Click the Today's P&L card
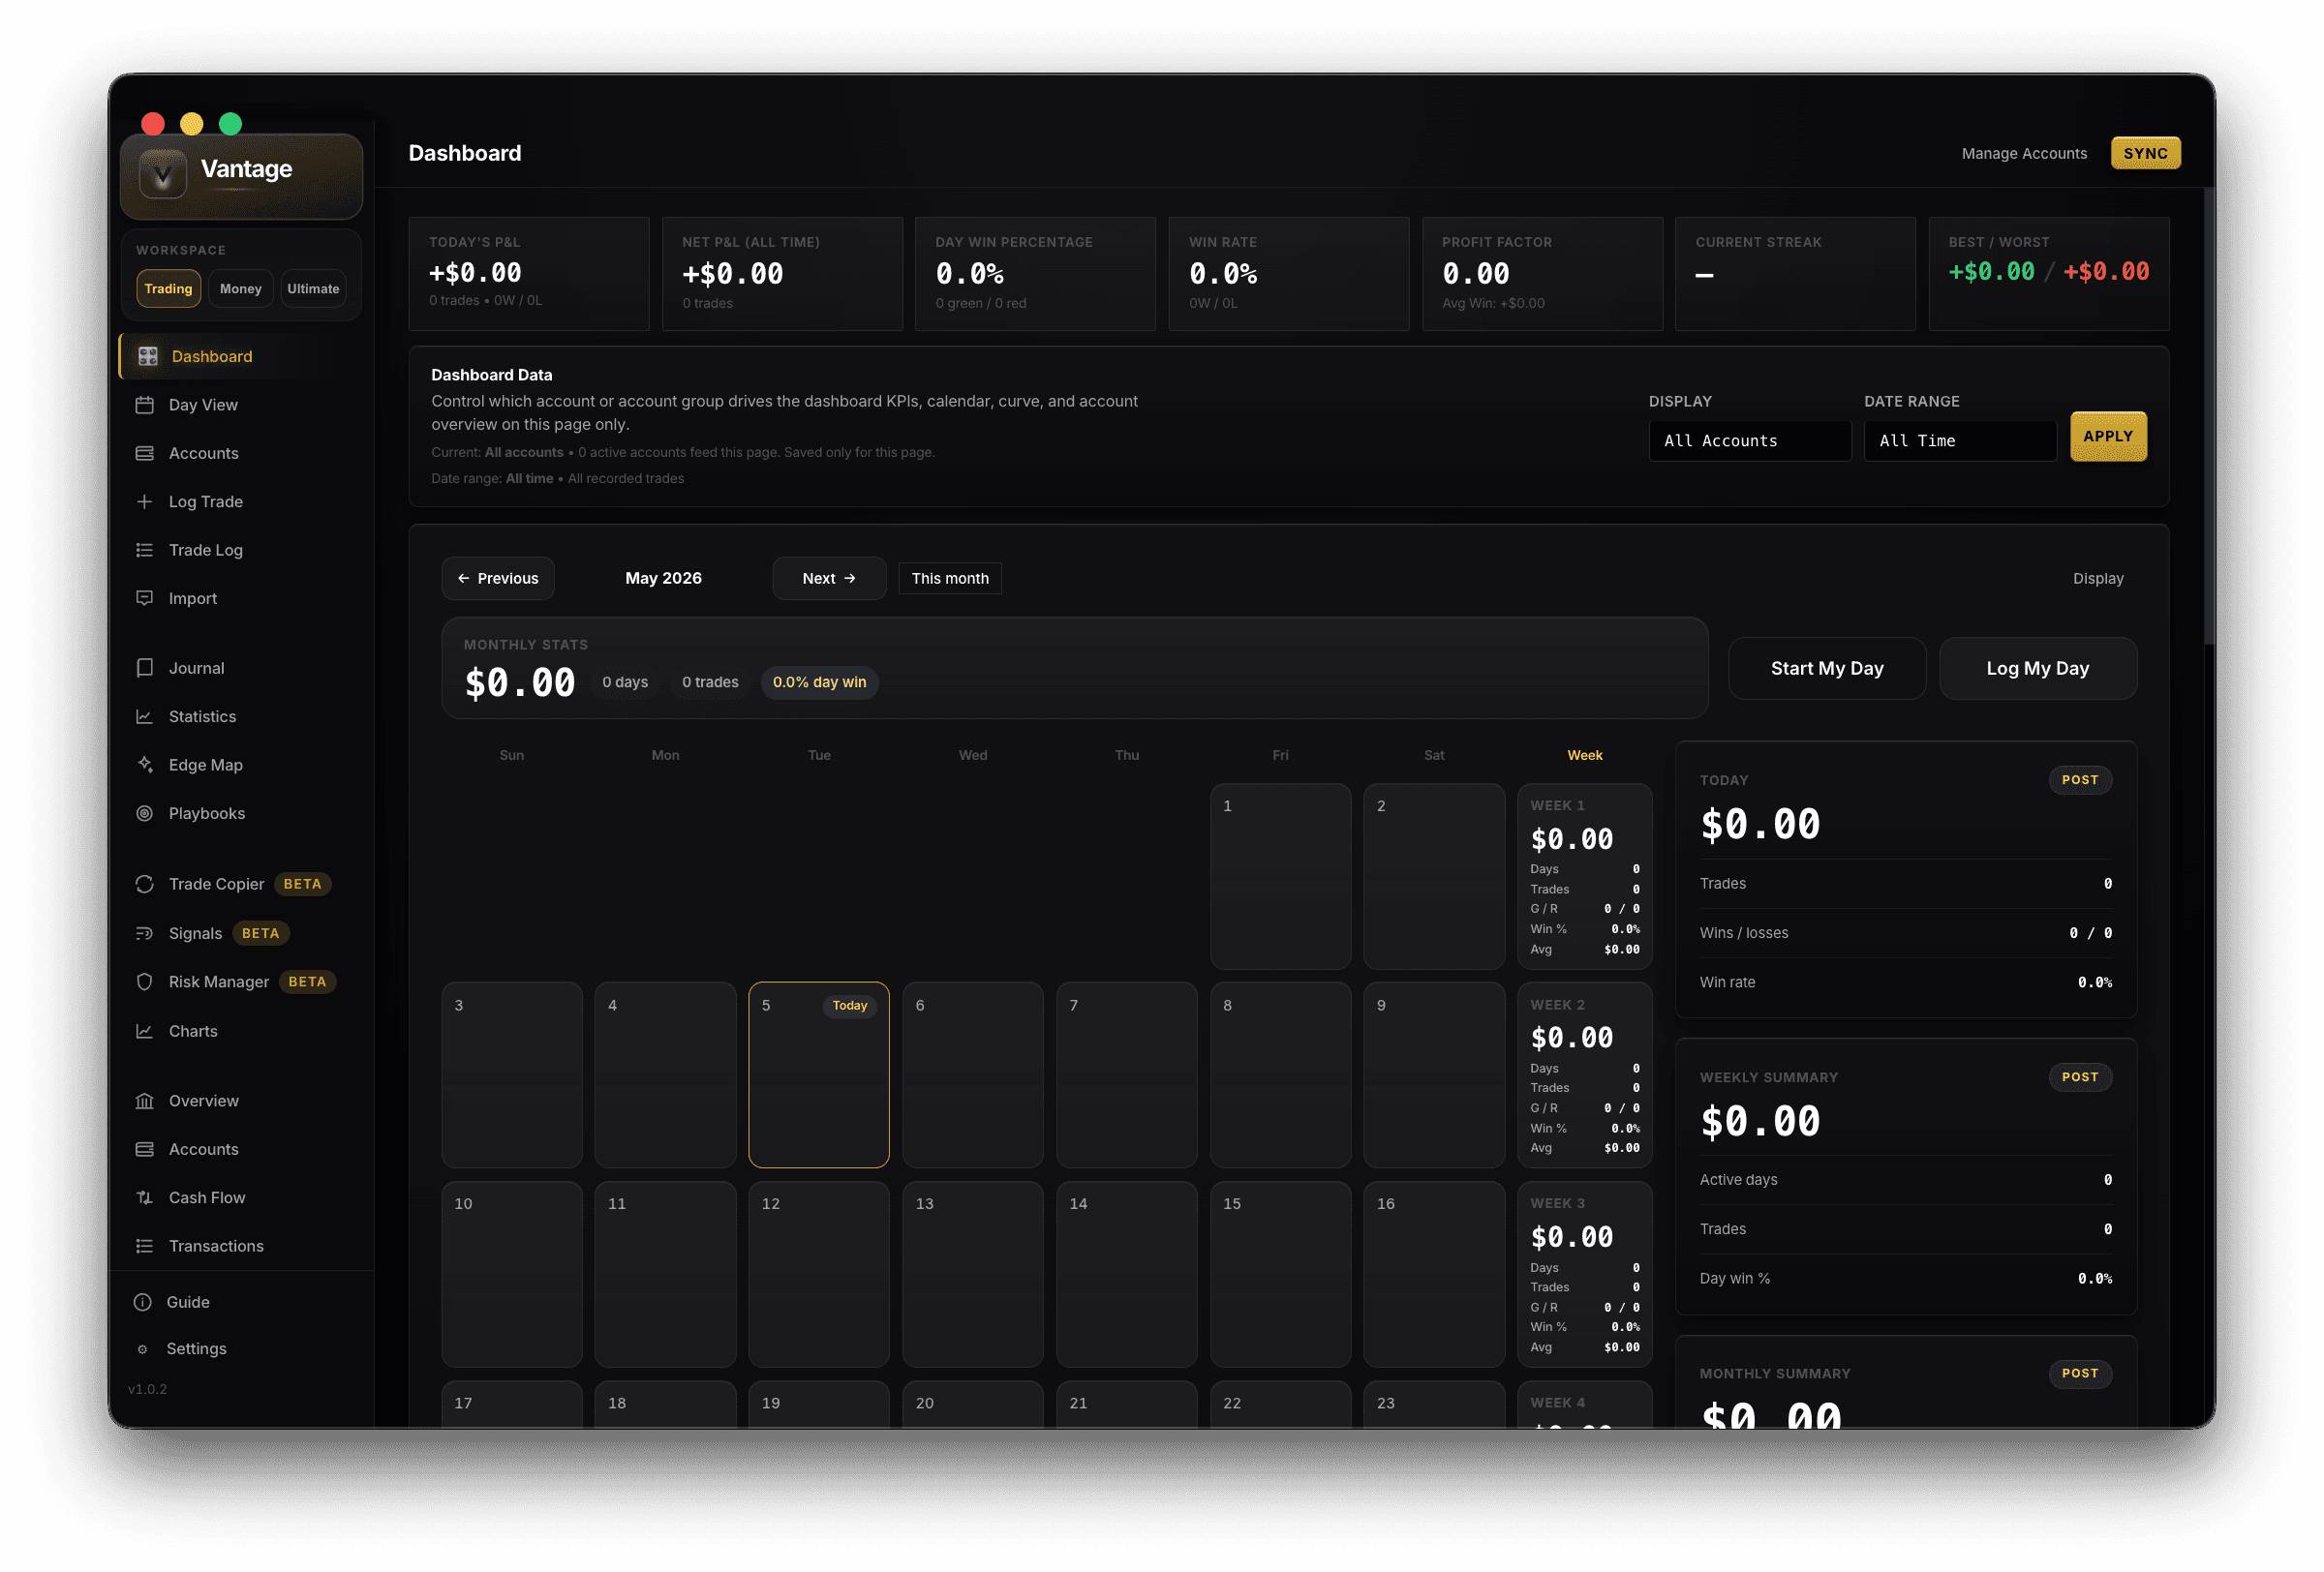Image resolution: width=2324 pixels, height=1572 pixels. (x=528, y=274)
